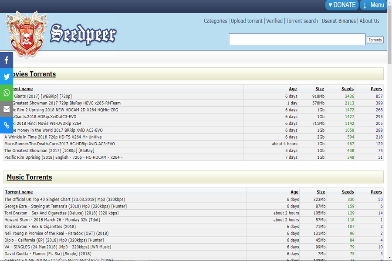
Task: Click the Torrents search button
Action: click(x=375, y=40)
